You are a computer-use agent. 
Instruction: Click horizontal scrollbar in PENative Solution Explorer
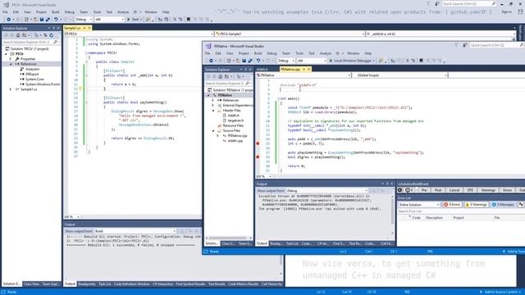tap(228, 238)
